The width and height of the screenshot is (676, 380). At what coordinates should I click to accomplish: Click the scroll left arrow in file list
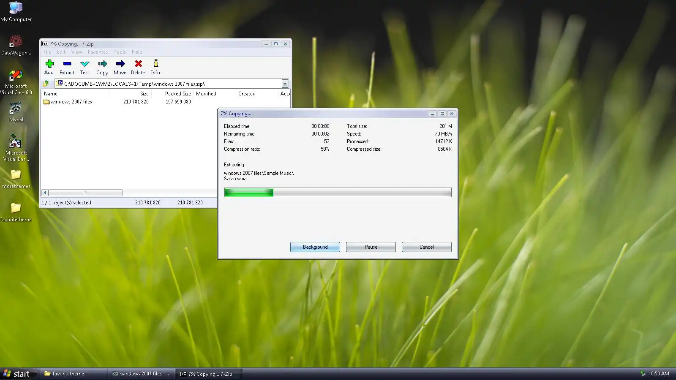(45, 193)
